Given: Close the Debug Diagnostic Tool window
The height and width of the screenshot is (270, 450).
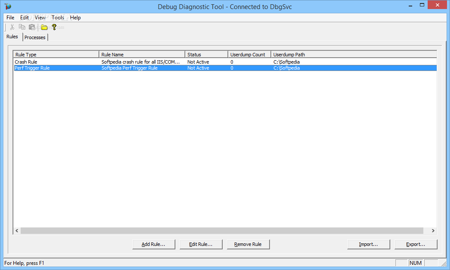Looking at the screenshot, I should [438, 5].
